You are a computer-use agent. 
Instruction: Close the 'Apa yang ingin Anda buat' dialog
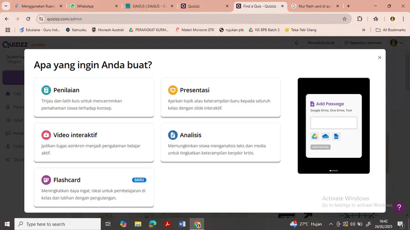[379, 58]
